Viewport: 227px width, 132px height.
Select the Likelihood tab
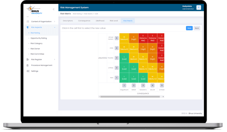click(x=100, y=20)
